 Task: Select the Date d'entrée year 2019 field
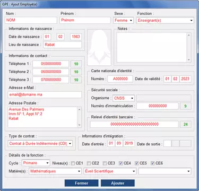pos(129,143)
